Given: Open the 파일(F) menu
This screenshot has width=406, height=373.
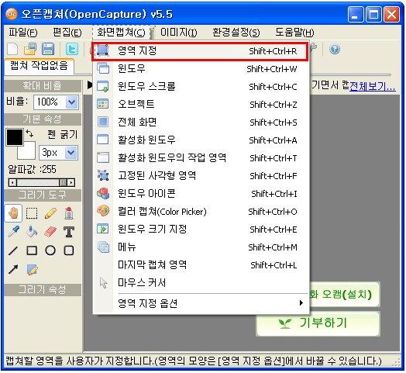Looking at the screenshot, I should (23, 33).
